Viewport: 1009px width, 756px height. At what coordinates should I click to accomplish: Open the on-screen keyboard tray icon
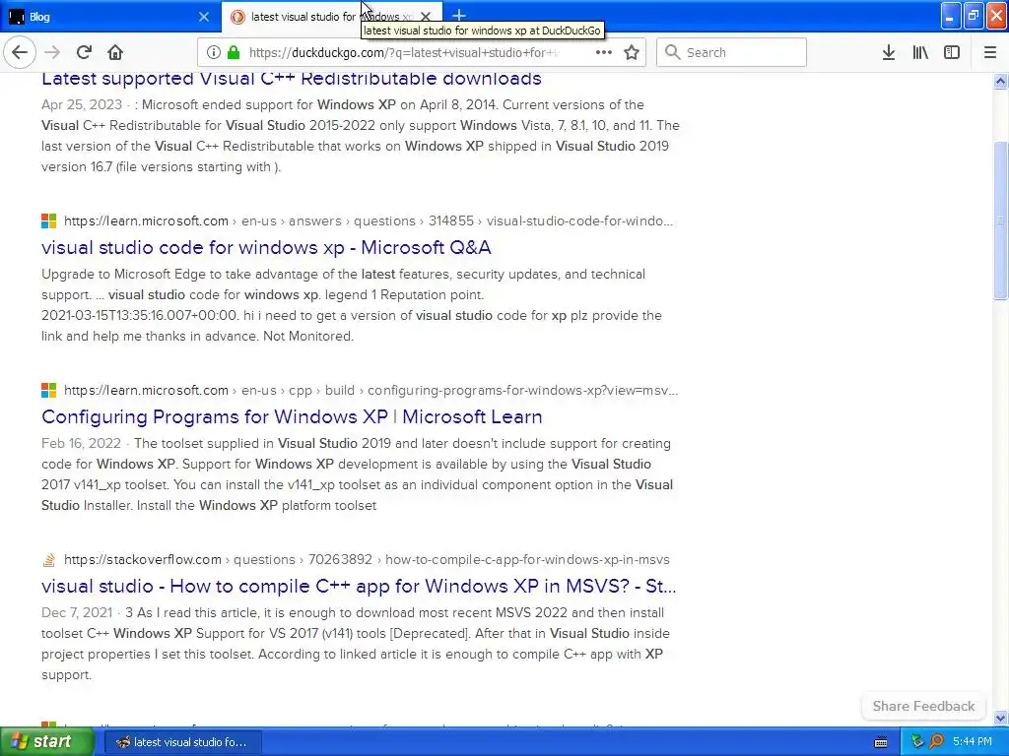pos(881,742)
